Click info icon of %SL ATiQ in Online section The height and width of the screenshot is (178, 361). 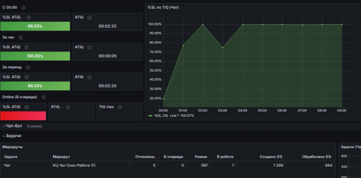26,107
